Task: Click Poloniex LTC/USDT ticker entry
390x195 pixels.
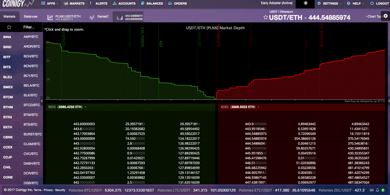Action: click(197, 190)
